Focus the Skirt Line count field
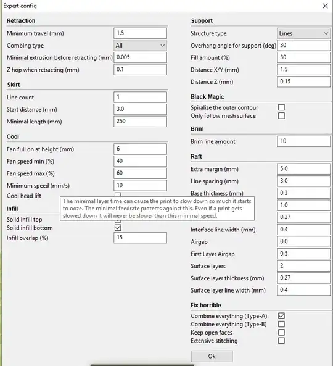Image resolution: width=333 pixels, height=366 pixels. tap(140, 97)
